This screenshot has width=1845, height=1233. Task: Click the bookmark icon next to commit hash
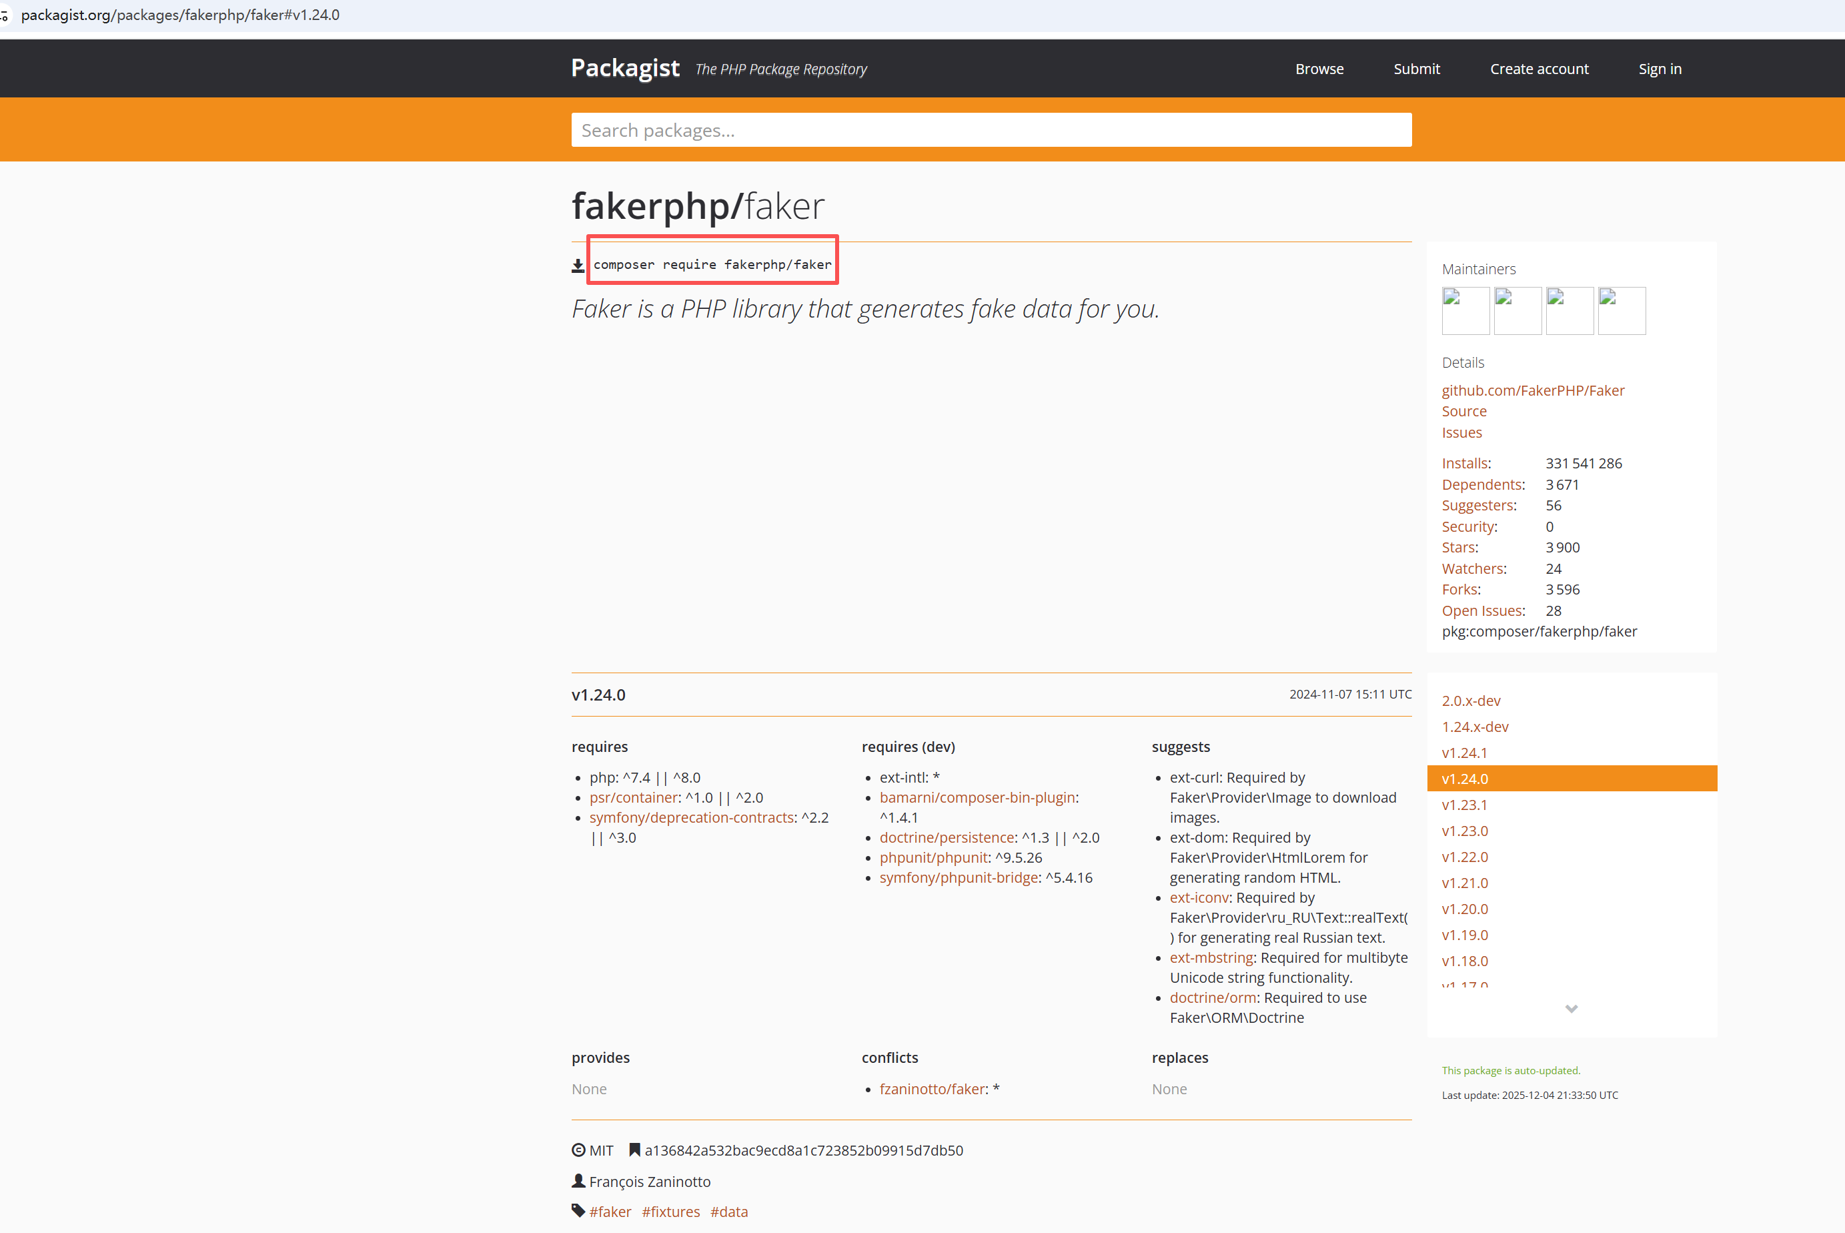(634, 1150)
